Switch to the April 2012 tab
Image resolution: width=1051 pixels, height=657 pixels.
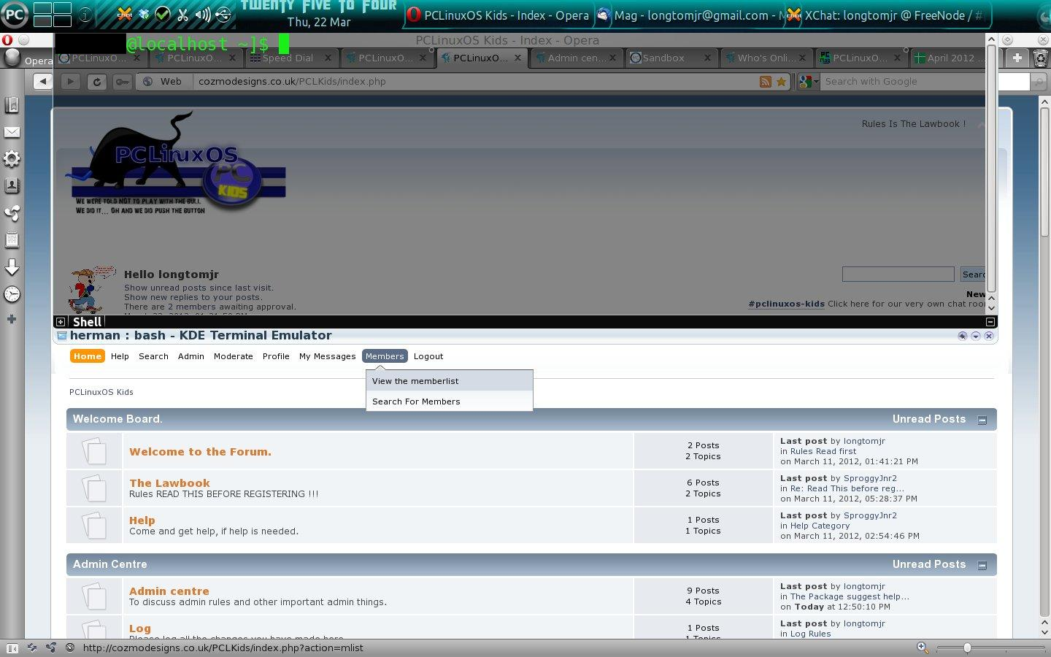[949, 58]
